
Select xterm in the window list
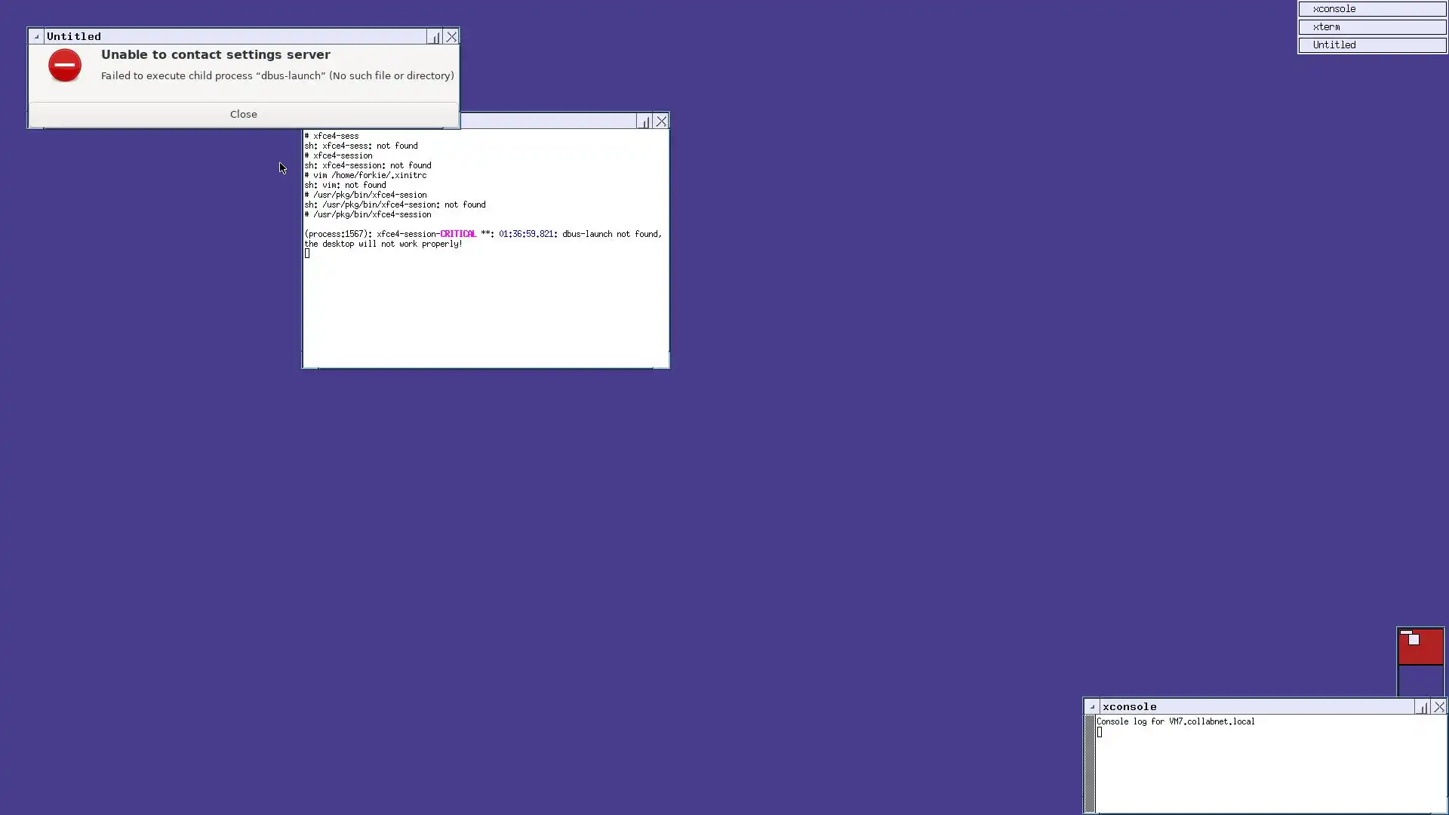tap(1372, 27)
